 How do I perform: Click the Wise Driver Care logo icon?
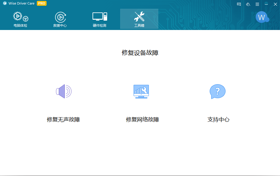tap(5, 3)
